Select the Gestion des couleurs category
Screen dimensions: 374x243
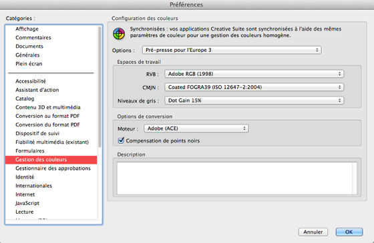(51, 160)
